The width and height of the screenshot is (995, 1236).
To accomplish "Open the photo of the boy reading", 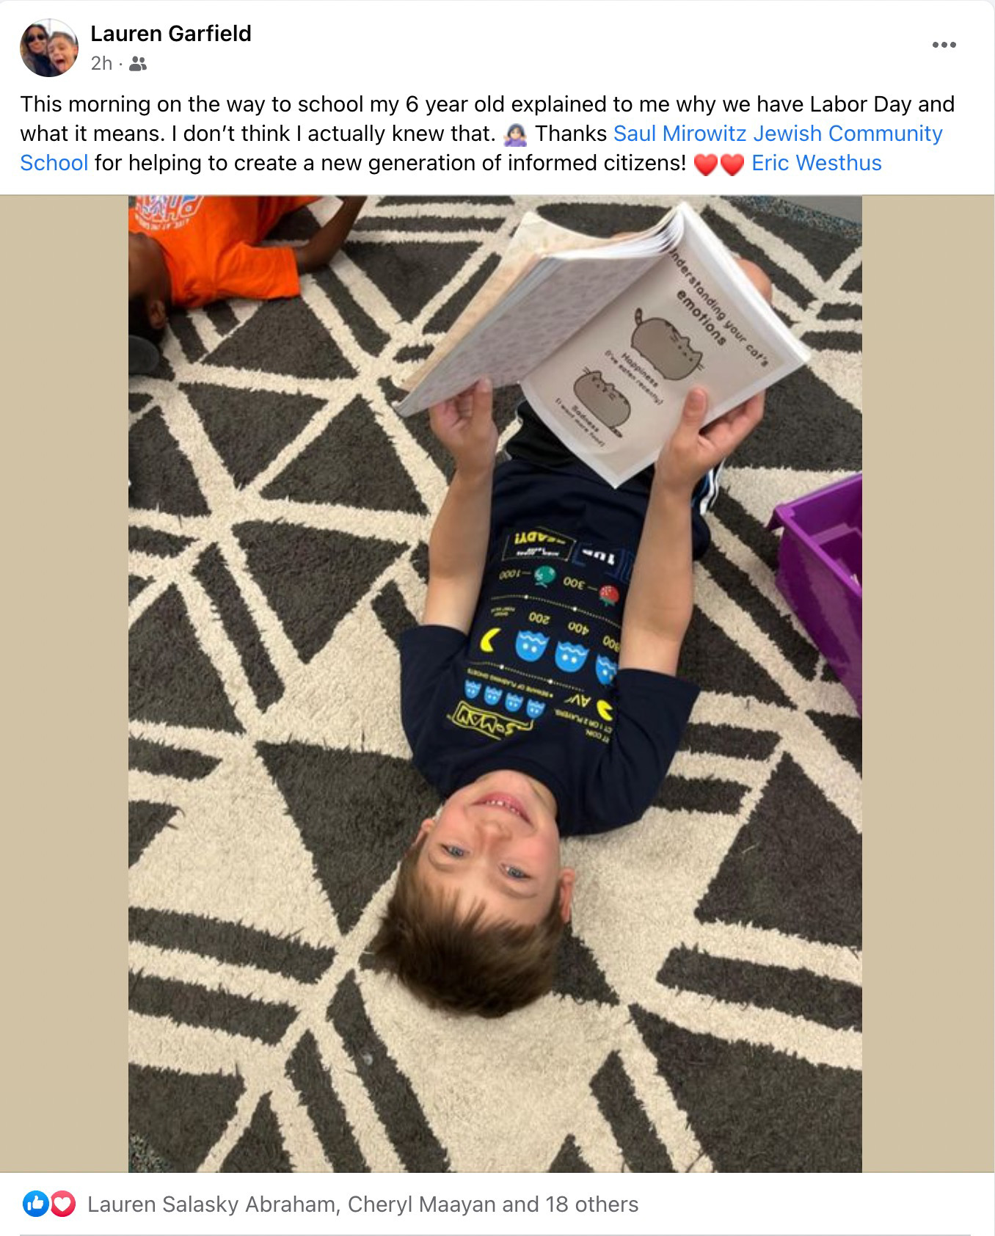I will pyautogui.click(x=495, y=683).
